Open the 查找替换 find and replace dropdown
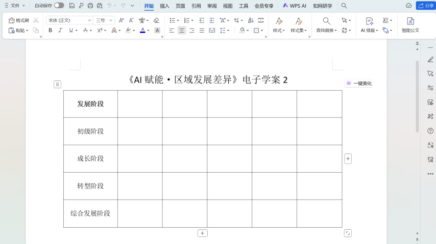This screenshot has width=436, height=244. tap(326, 30)
